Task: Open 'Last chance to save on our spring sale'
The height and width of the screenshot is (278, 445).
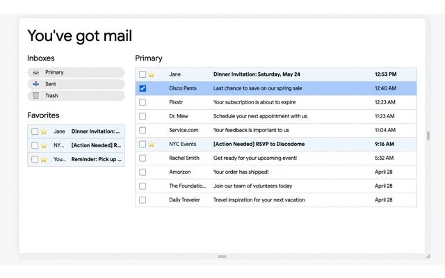Action: point(257,88)
